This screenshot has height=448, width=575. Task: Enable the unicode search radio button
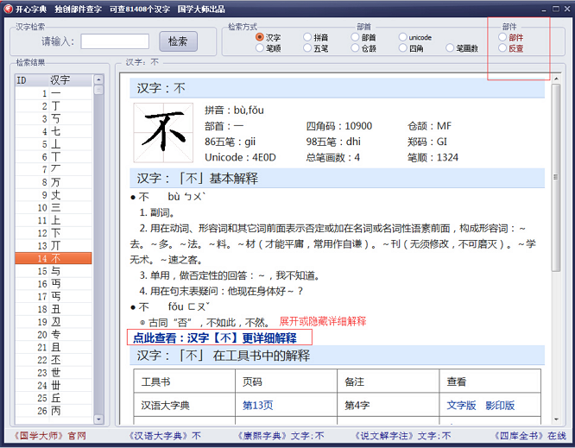click(402, 37)
